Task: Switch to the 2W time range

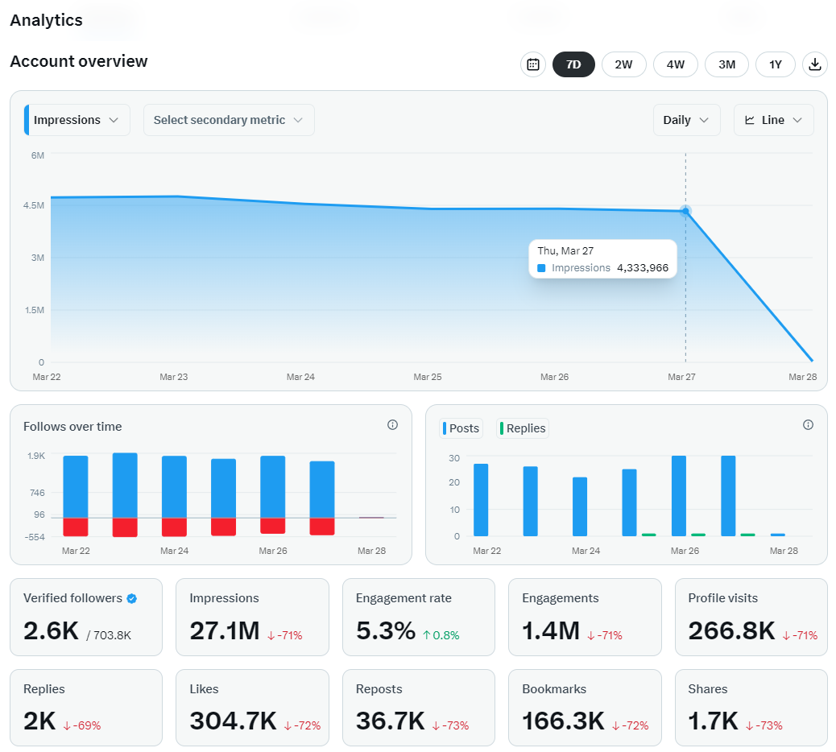Action: (x=624, y=64)
